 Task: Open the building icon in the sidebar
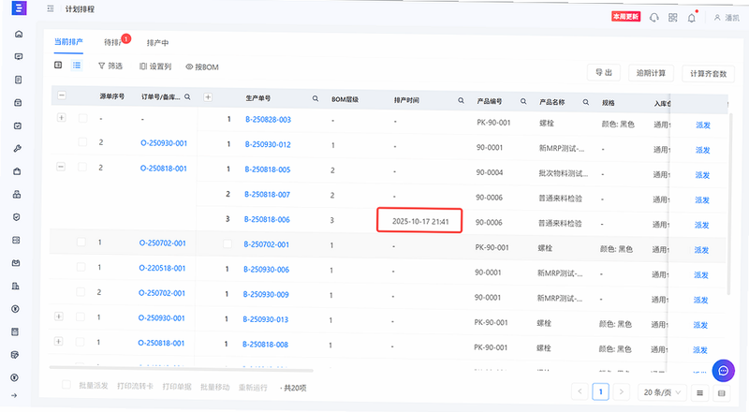16,286
